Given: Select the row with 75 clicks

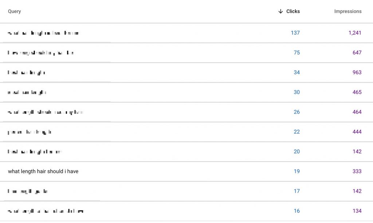Looking at the screenshot, I should [186, 53].
